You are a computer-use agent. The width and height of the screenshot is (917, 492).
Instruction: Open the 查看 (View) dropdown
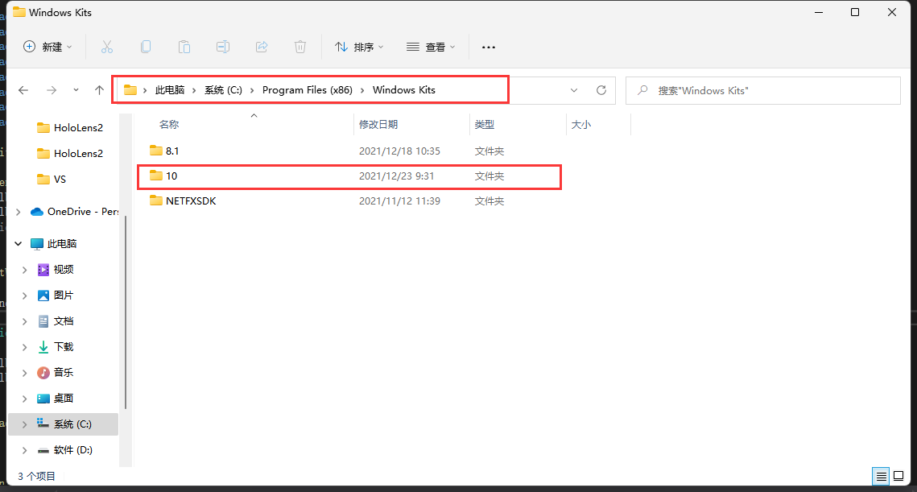[x=431, y=47]
